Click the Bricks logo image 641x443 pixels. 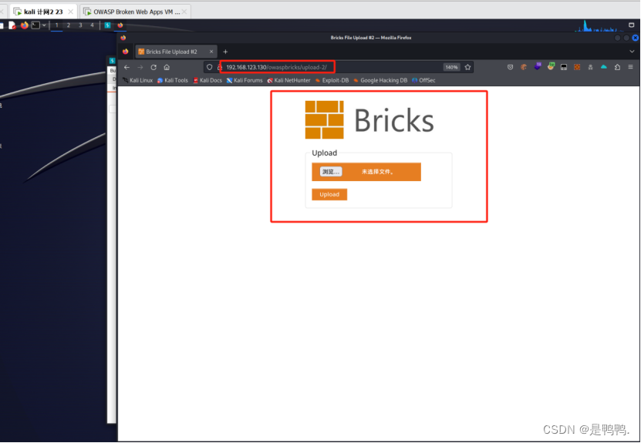[369, 120]
